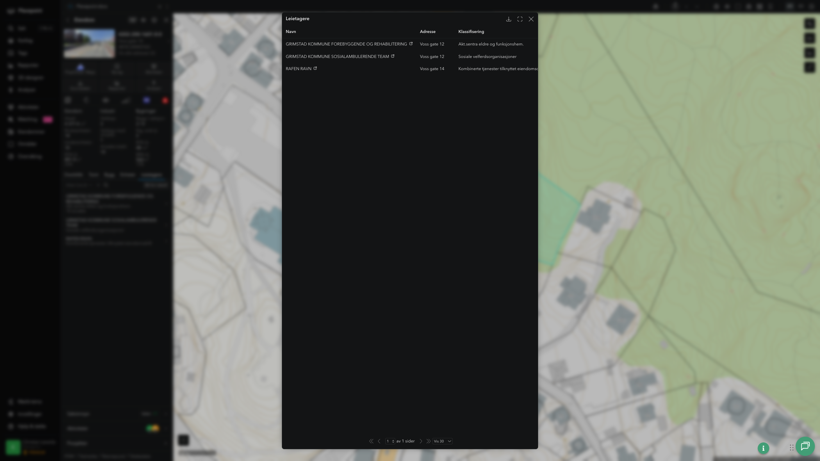Close the Leietagere dialog
This screenshot has height=461, width=820.
point(531,19)
